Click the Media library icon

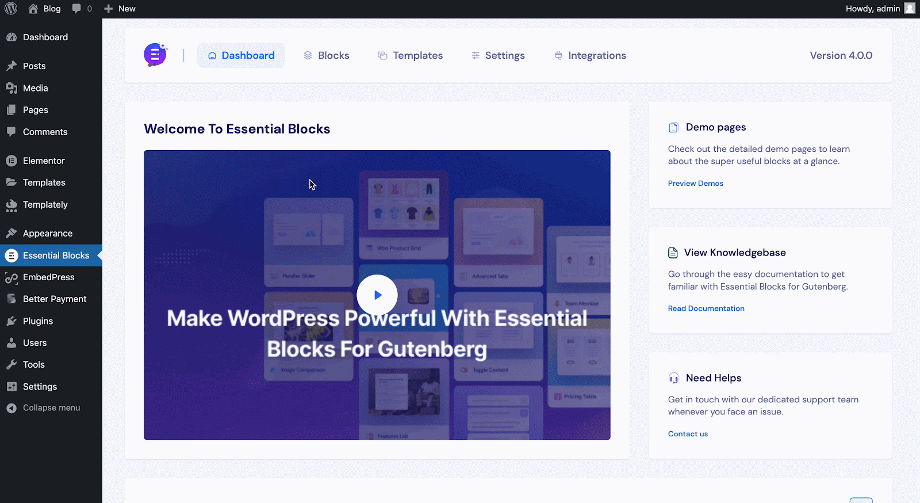click(11, 88)
